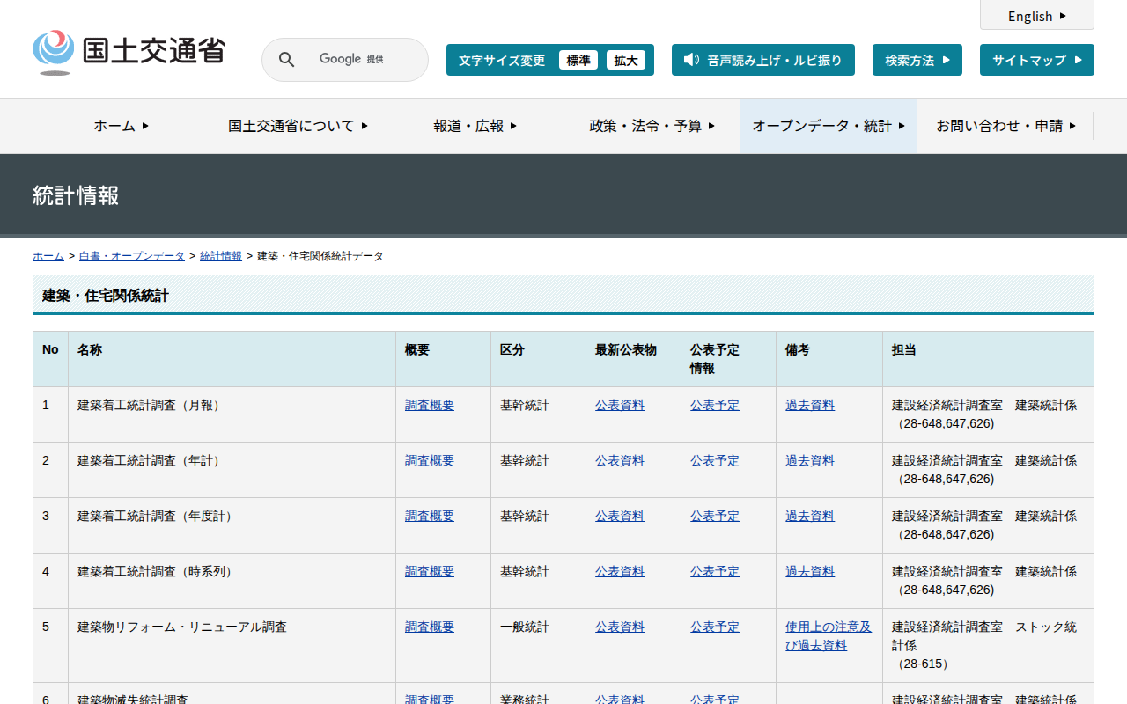Expand the 政策・法令・予算 menu
1127x704 pixels.
click(x=652, y=126)
